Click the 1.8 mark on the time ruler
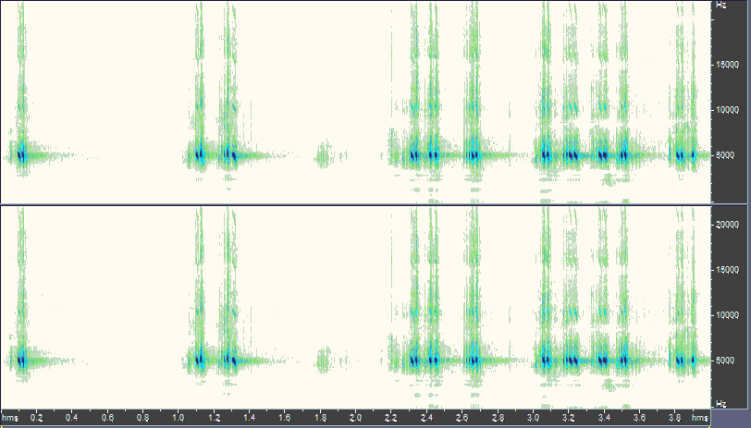The width and height of the screenshot is (751, 428). click(x=320, y=418)
